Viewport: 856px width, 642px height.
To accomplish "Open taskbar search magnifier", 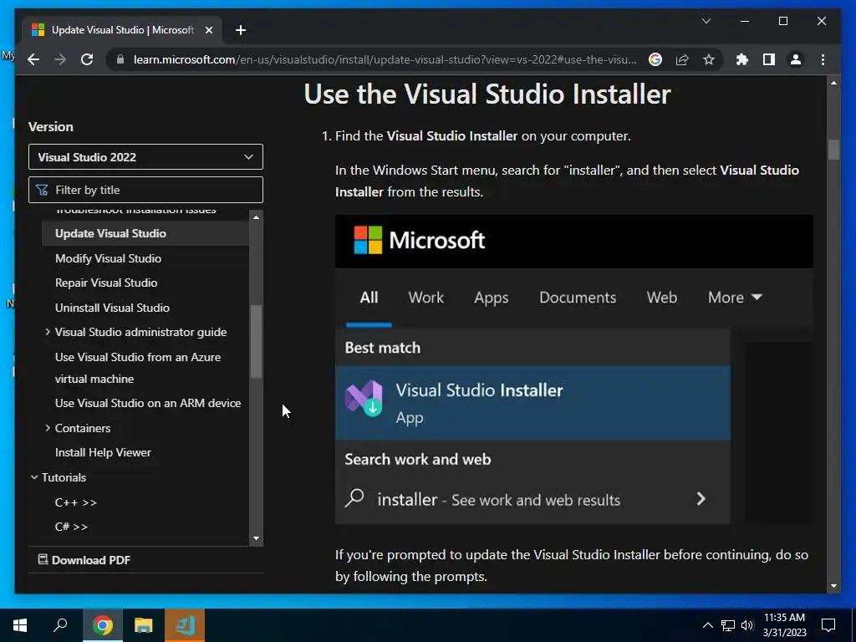I will [x=60, y=625].
